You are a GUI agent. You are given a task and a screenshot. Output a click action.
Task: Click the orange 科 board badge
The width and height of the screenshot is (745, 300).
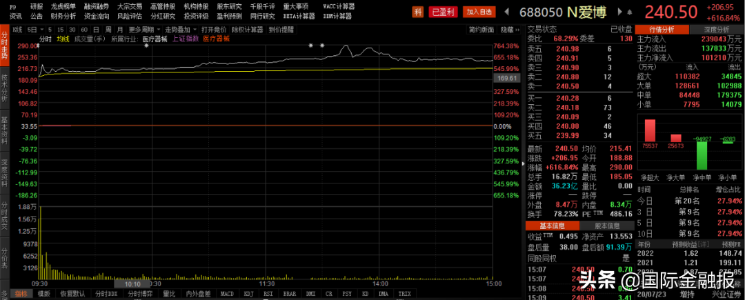coord(417,12)
